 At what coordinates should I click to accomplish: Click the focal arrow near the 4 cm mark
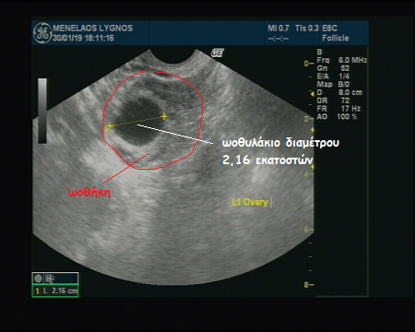pos(312,167)
